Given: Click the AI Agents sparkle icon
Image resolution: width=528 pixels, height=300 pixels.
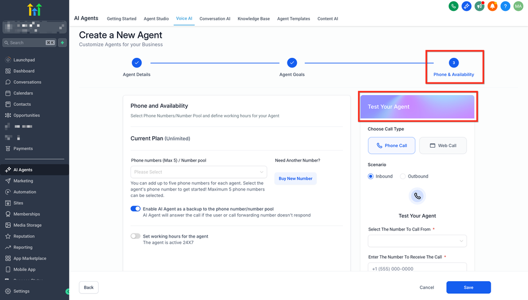Looking at the screenshot, I should pyautogui.click(x=8, y=169).
